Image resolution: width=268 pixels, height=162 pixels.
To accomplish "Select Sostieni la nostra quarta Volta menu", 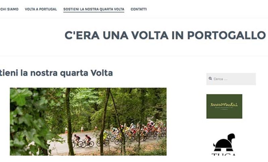I will [94, 9].
